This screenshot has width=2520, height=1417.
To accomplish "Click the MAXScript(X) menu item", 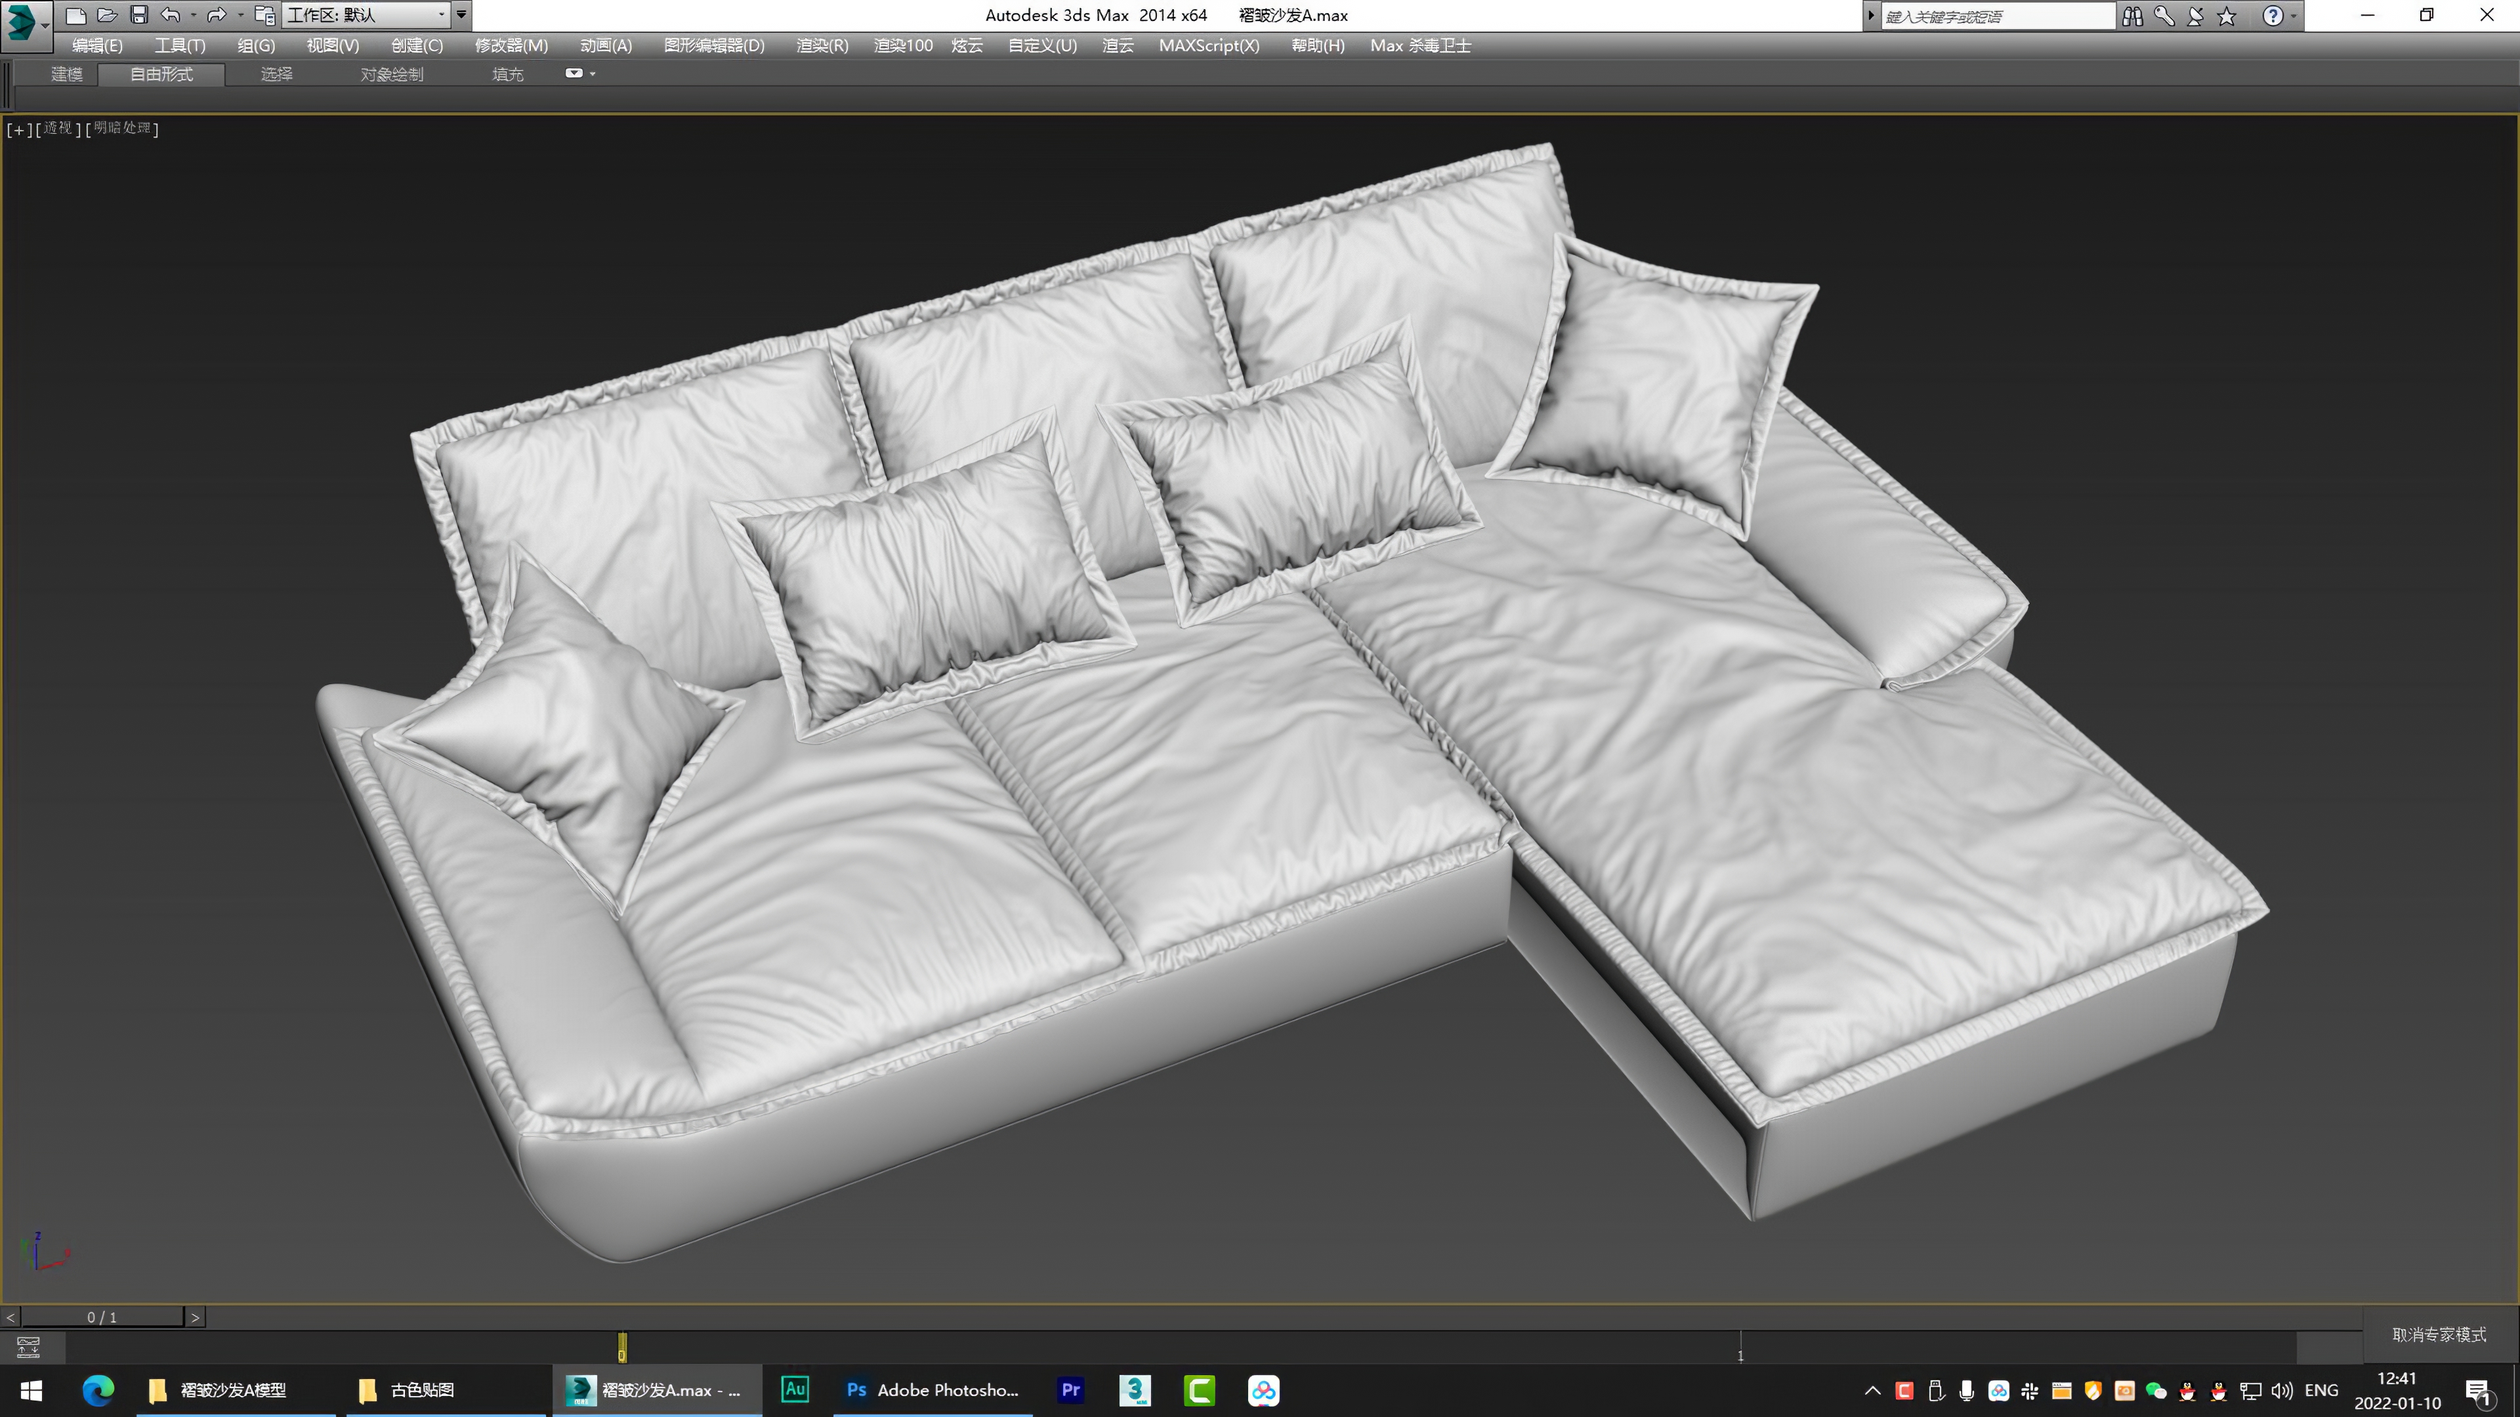I will [1209, 45].
